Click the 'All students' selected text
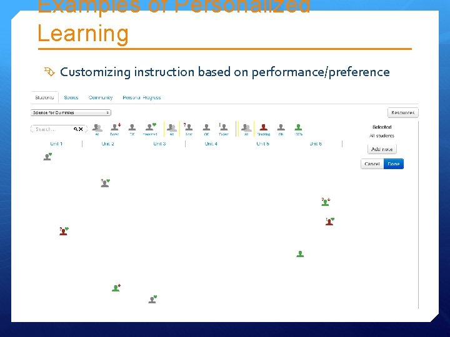Viewport: 450px width, 337px height. tap(382, 135)
